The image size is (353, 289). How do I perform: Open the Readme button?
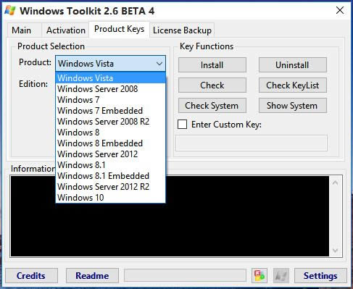click(92, 275)
